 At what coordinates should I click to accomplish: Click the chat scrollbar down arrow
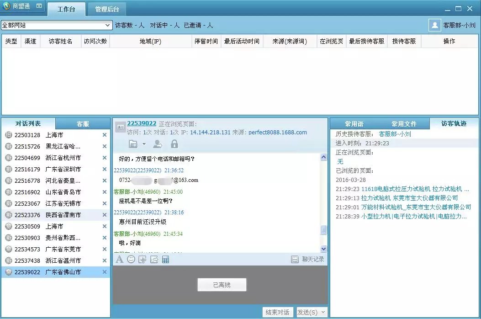(x=324, y=249)
